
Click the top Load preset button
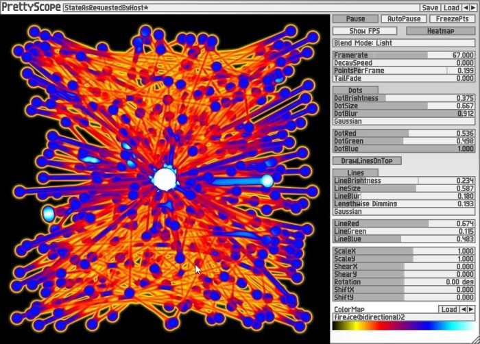pyautogui.click(x=451, y=8)
